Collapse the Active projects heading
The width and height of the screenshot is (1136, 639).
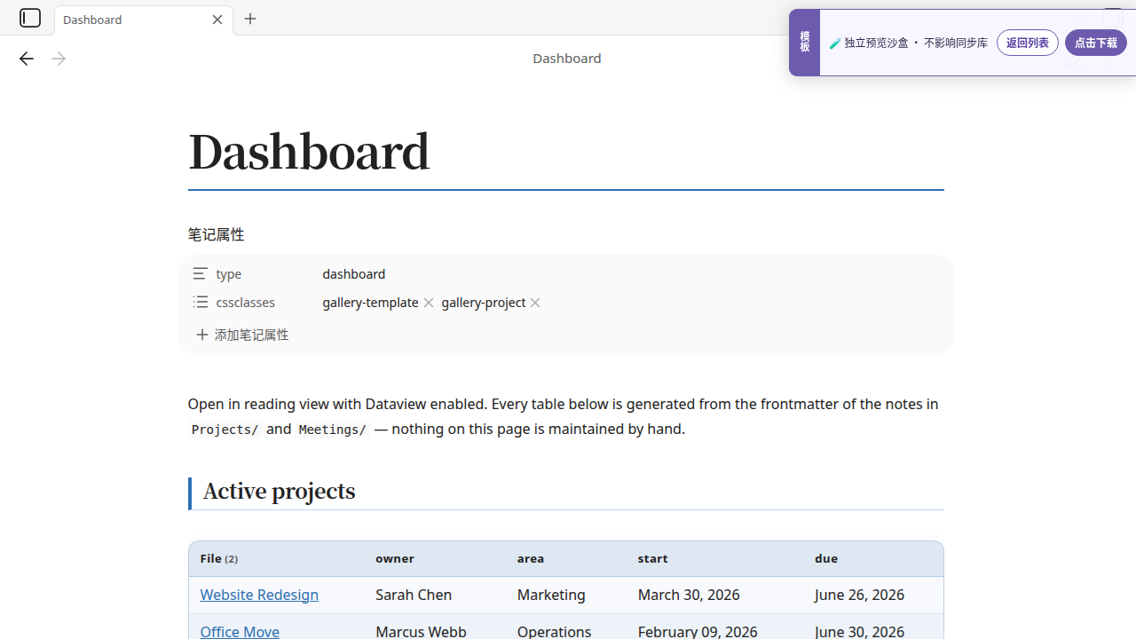coord(279,491)
